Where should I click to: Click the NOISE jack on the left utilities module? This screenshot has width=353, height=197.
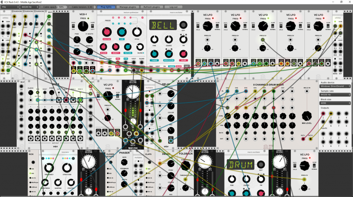[x=3, y=70]
